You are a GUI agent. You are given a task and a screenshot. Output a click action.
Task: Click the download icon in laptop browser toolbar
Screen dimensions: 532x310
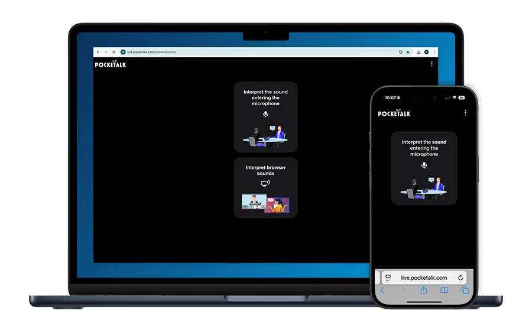click(418, 52)
